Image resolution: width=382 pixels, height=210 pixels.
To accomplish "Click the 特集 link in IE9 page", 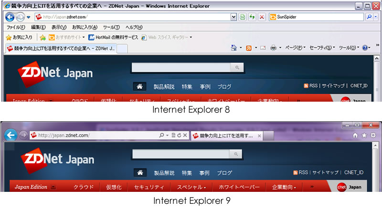I will [187, 173].
